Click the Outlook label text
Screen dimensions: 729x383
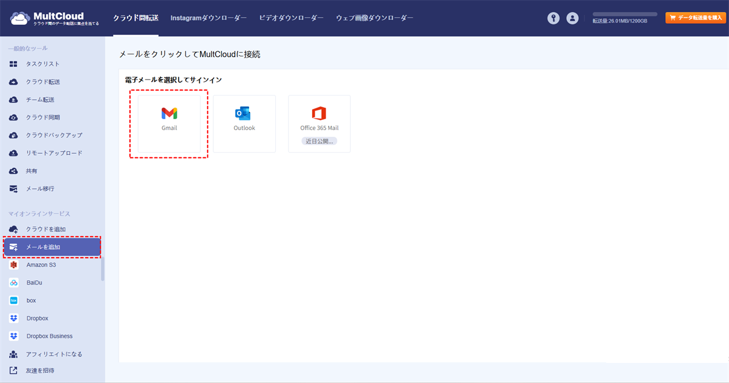click(244, 128)
